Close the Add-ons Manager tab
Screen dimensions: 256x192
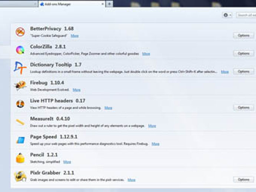point(102,4)
